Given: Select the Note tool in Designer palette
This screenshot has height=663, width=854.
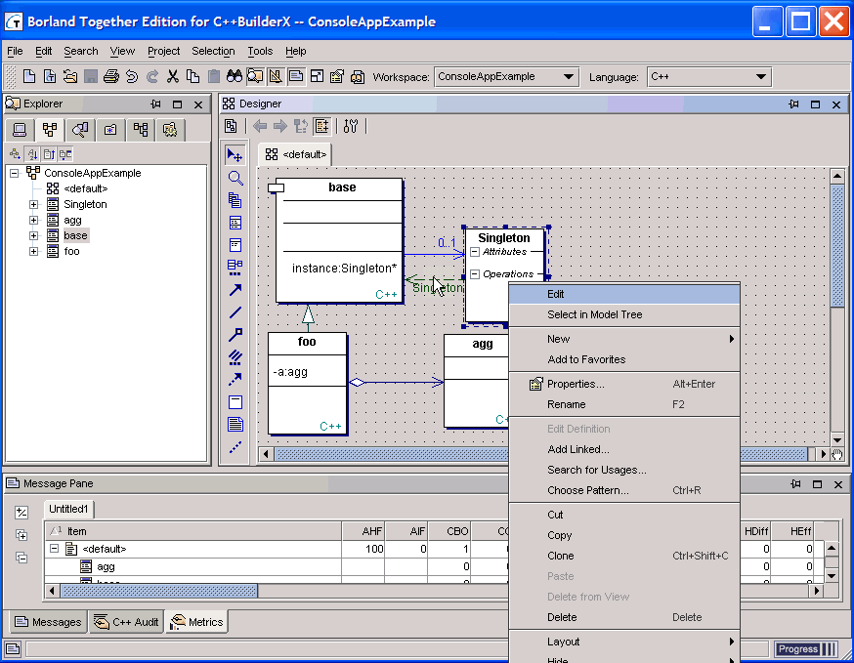Looking at the screenshot, I should click(235, 425).
